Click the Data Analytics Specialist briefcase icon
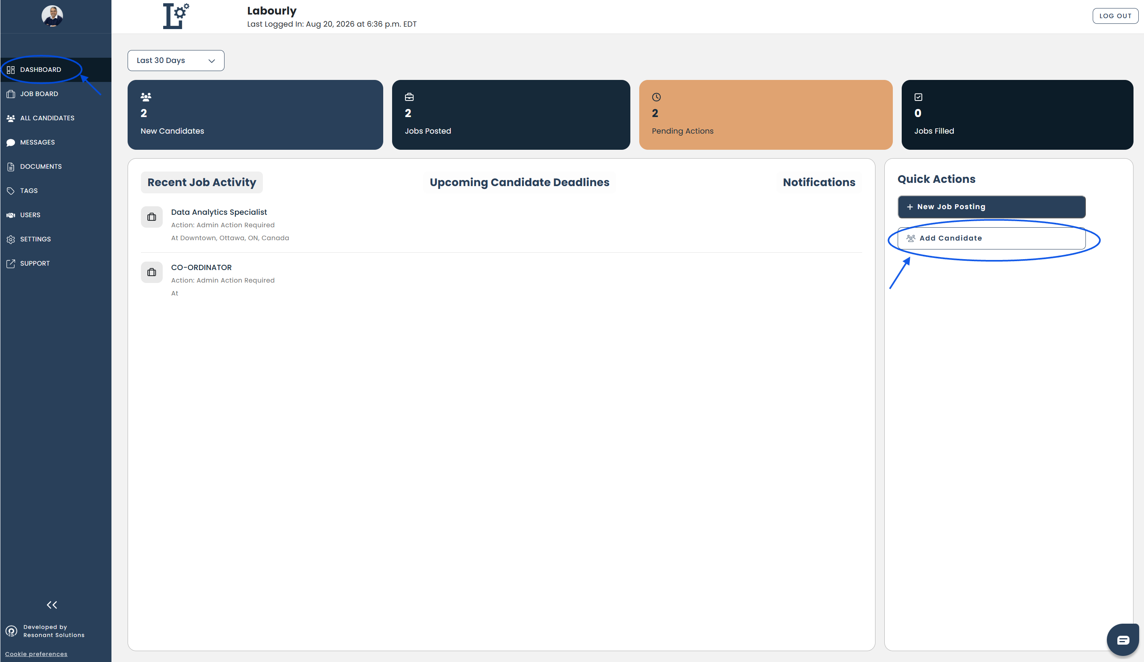 coord(151,217)
